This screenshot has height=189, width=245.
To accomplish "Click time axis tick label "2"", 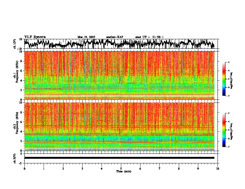I will point(63,169).
